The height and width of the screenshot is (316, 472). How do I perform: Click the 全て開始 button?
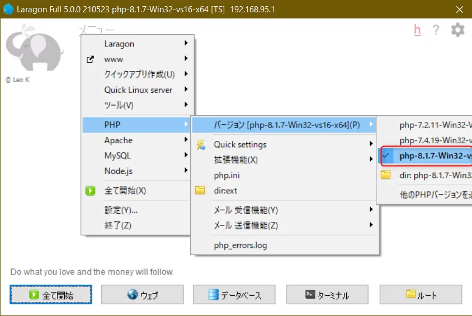coord(51,295)
